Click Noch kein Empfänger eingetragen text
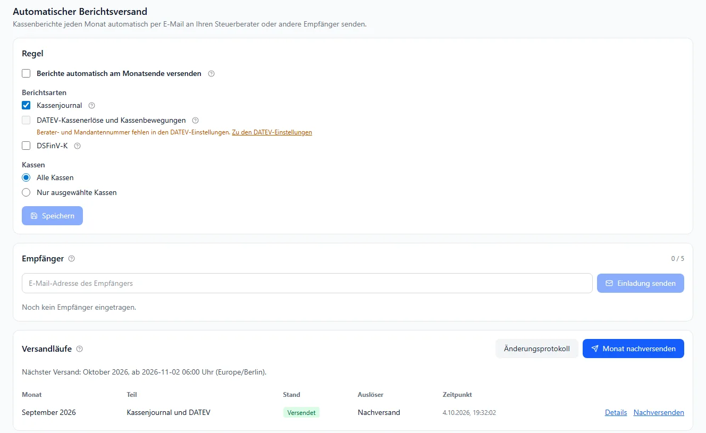Screen dimensions: 706x433 pyautogui.click(x=79, y=308)
